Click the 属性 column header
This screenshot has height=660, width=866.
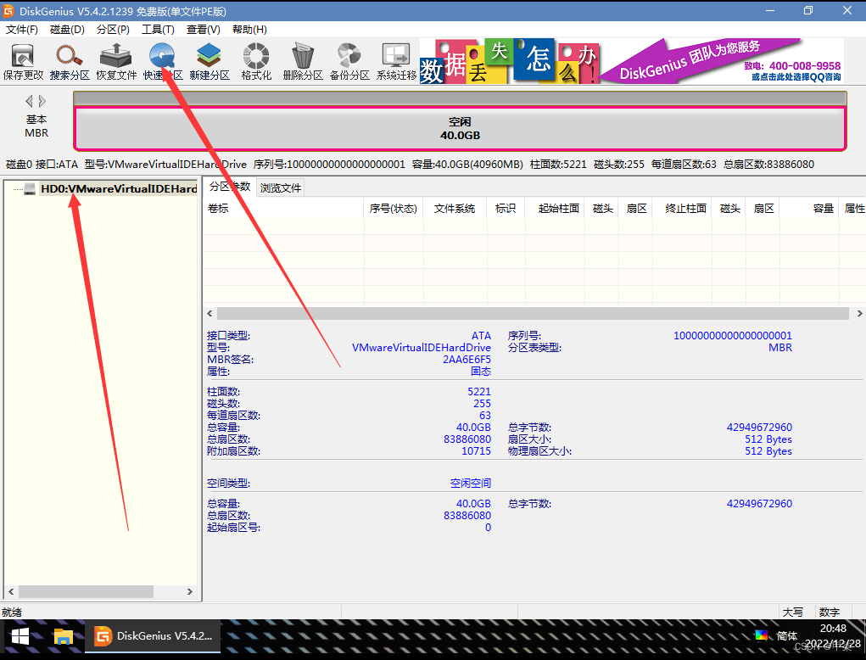(x=854, y=208)
